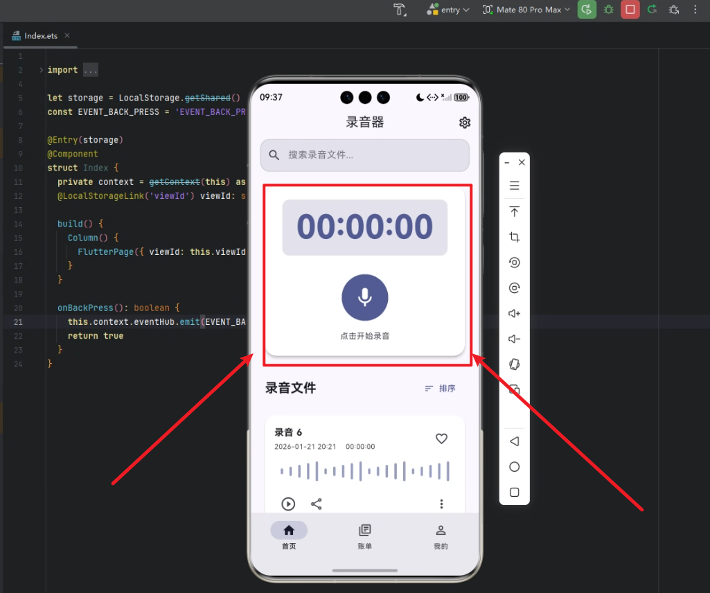Click the folded '...' import placeholder

click(91, 70)
